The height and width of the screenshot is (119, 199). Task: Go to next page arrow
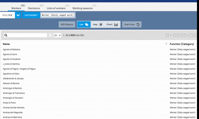(195, 35)
